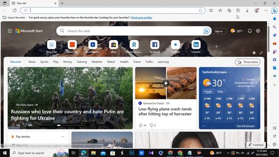Dislike the Russians Ukraine article
The height and width of the screenshot is (157, 279).
[25, 125]
